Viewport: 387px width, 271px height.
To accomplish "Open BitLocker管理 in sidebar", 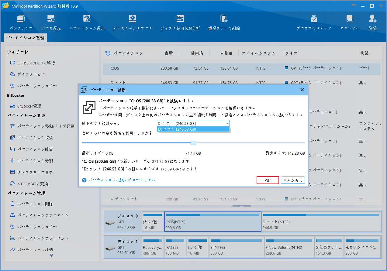I will (26, 106).
